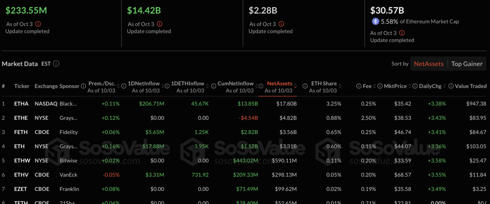This screenshot has width=490, height=204.
Task: Open the FETH Fidelity ticker
Action: [21, 132]
